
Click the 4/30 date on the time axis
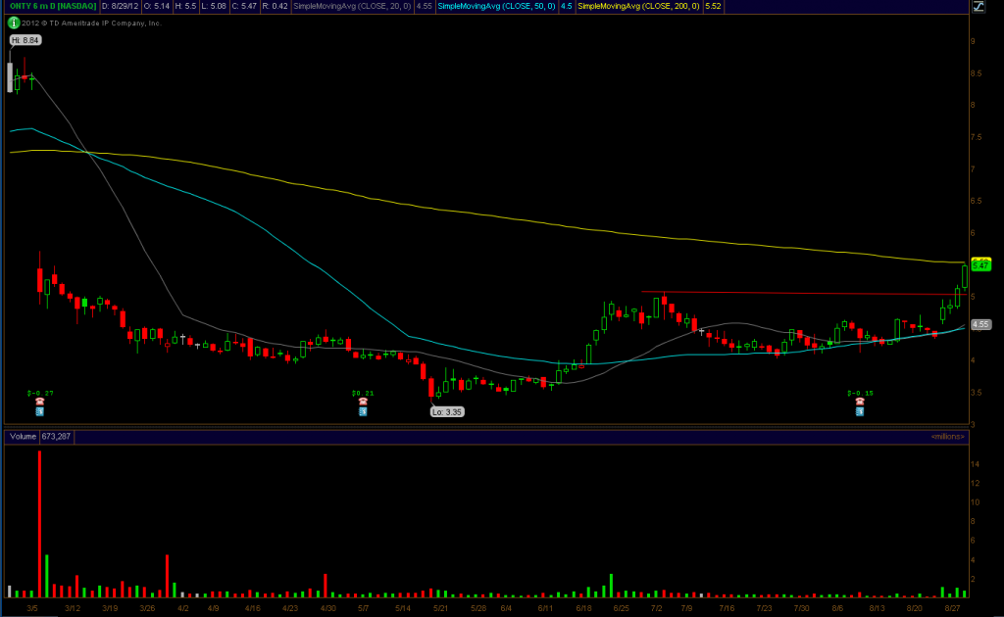[x=327, y=608]
